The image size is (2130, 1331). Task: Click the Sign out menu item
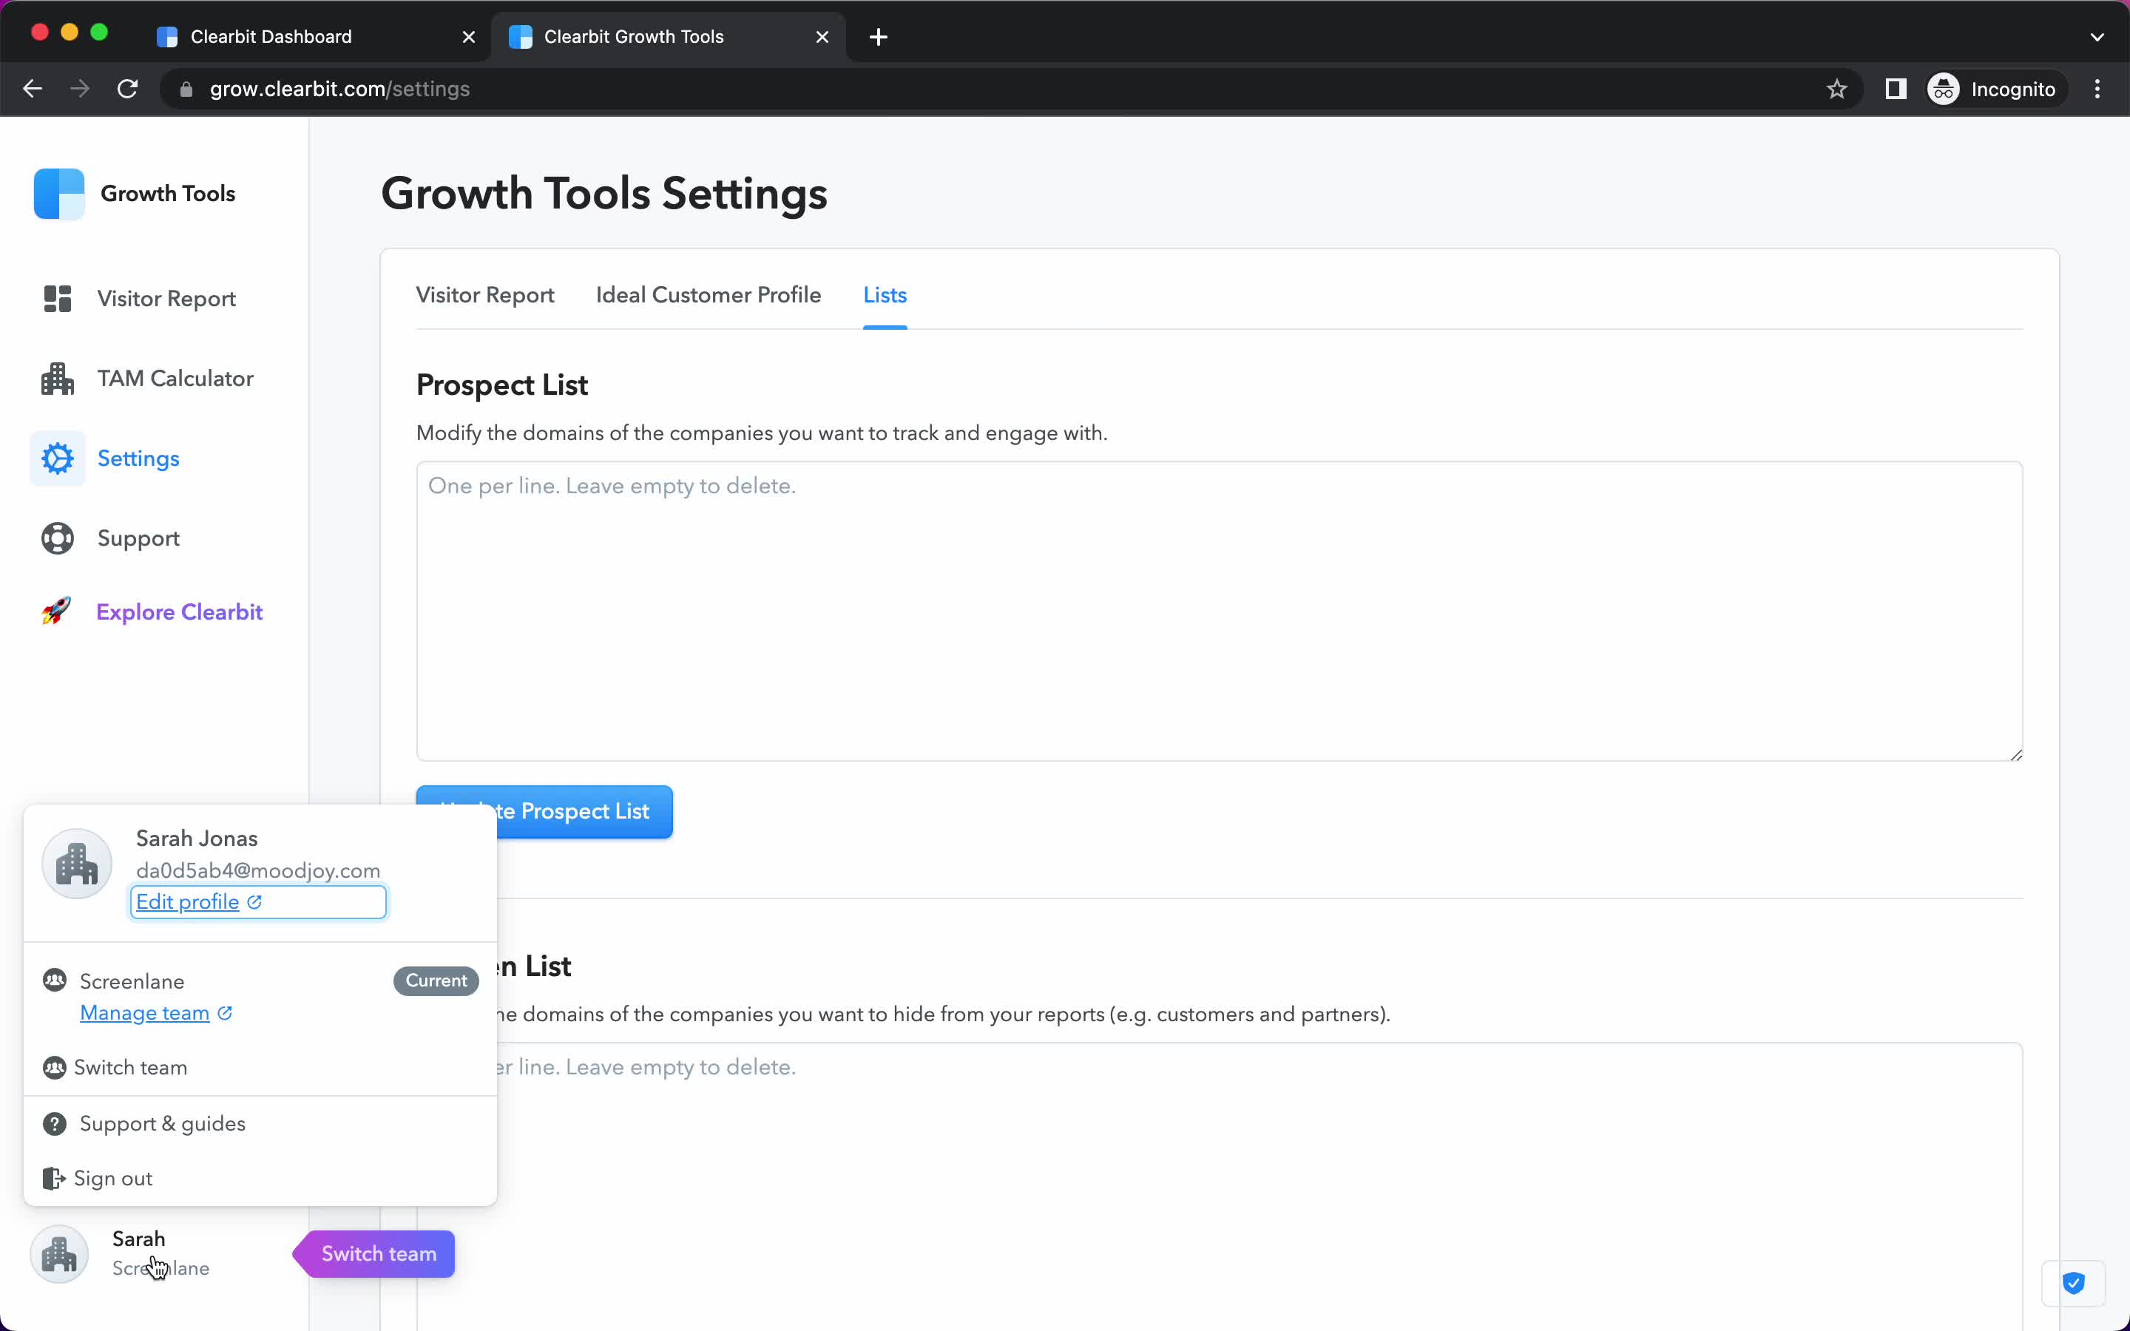112,1178
